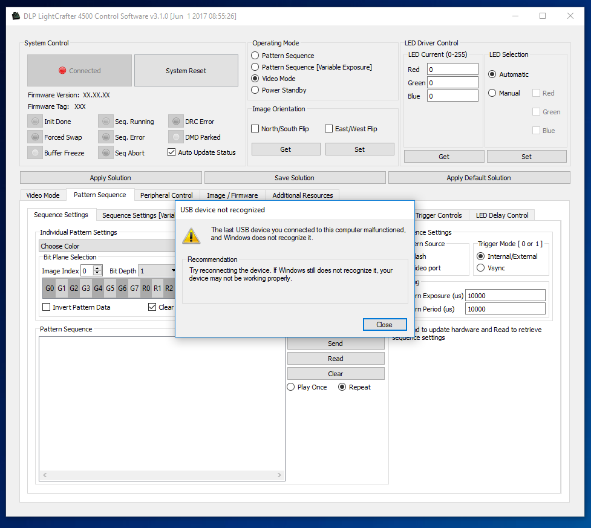Click Get in LED Driver Control
This screenshot has height=528, width=591.
(x=444, y=157)
